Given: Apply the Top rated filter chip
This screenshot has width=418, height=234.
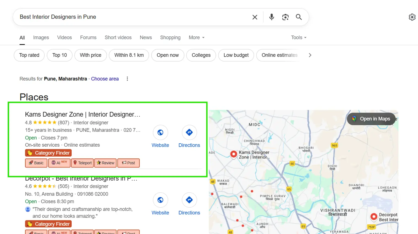Looking at the screenshot, I should tap(29, 55).
